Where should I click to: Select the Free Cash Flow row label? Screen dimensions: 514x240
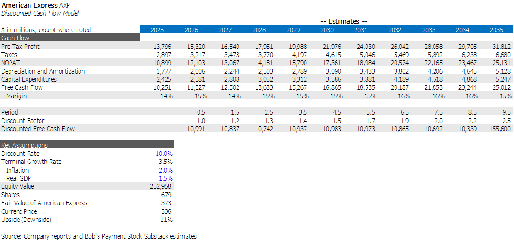22,87
